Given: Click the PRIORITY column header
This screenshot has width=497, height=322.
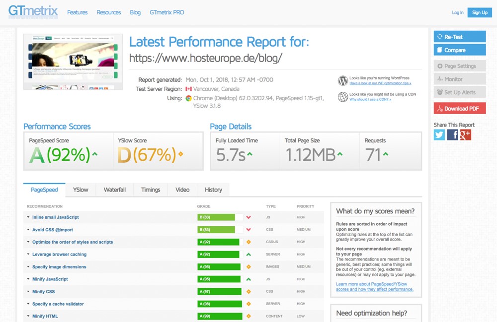Looking at the screenshot, I should pyautogui.click(x=305, y=206).
